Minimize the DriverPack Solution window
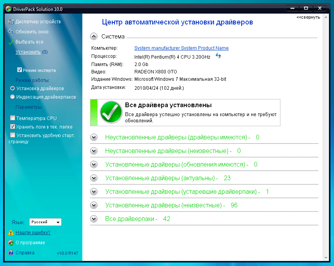The image size is (334, 266). (x=292, y=8)
